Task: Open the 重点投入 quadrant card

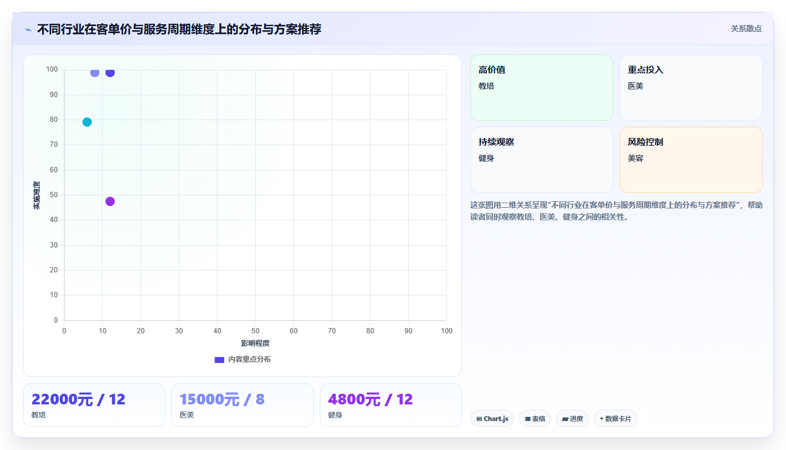Action: pos(691,88)
